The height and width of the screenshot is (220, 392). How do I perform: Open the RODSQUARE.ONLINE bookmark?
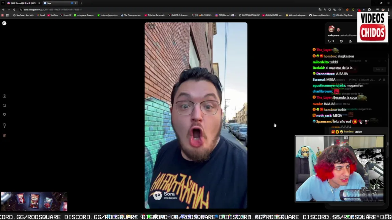[x=249, y=15]
